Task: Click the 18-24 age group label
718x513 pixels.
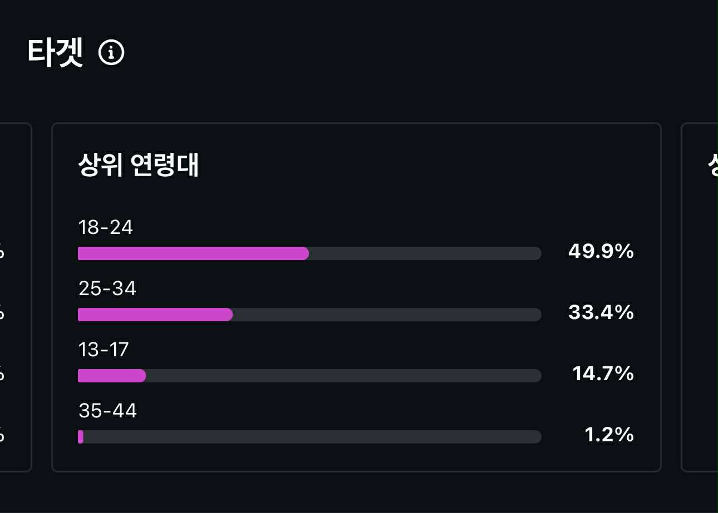Action: coord(106,227)
